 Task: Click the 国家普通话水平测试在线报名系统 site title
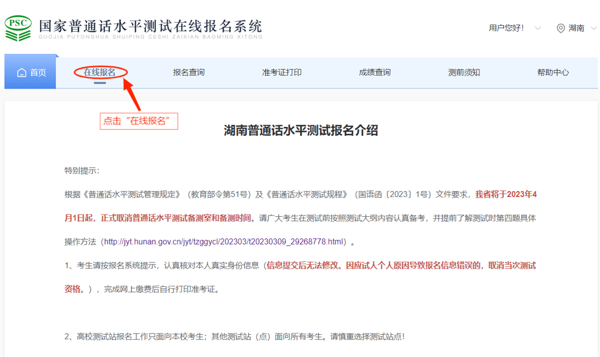coord(151,26)
